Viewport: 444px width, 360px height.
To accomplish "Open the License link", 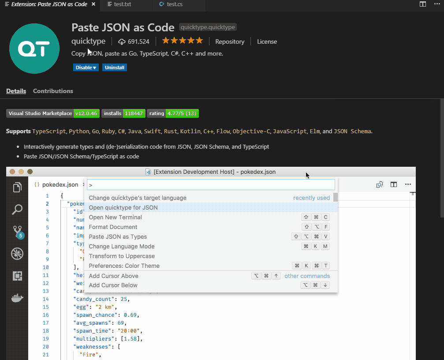I will click(x=267, y=41).
